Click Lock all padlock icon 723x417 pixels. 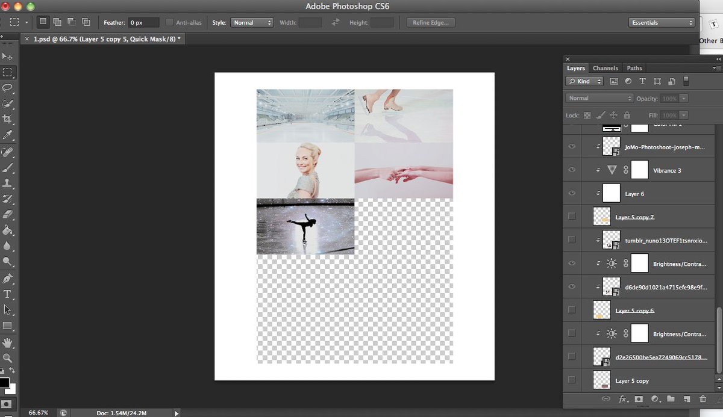pyautogui.click(x=627, y=115)
